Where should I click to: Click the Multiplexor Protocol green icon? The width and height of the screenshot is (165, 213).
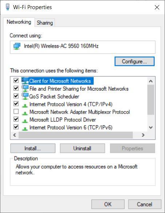point(25,113)
